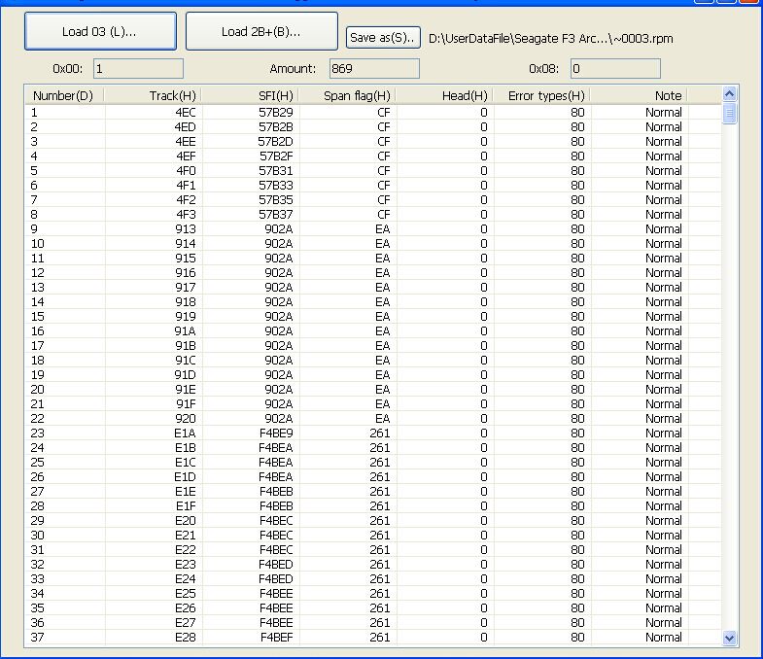Viewport: 763px width, 659px height.
Task: Select track cell 915
Action: point(186,259)
